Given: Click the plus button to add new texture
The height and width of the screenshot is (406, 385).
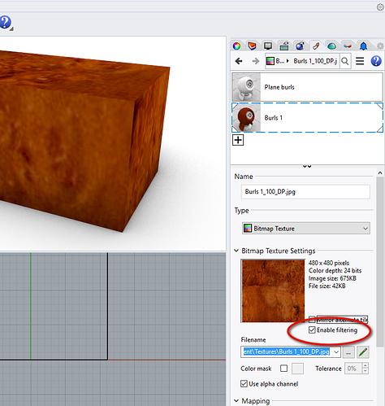Looking at the screenshot, I should (x=238, y=140).
